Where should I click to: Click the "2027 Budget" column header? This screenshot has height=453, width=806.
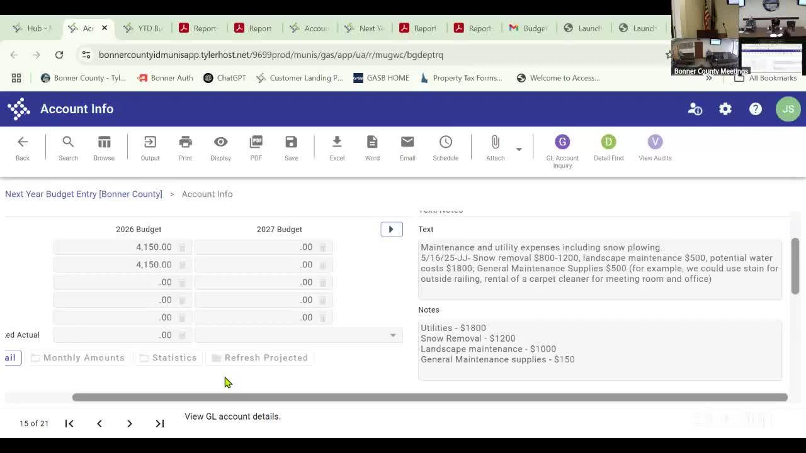click(x=280, y=229)
